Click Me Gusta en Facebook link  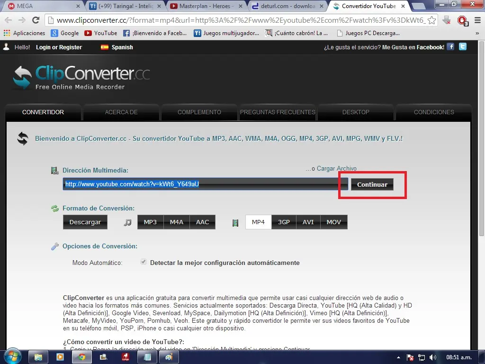[413, 47]
